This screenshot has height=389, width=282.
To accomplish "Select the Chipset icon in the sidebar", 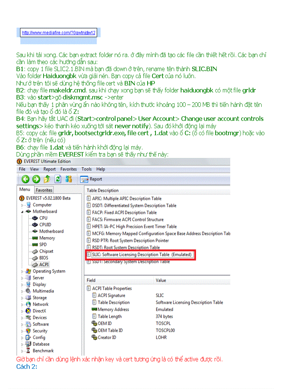I will pos(36,251).
